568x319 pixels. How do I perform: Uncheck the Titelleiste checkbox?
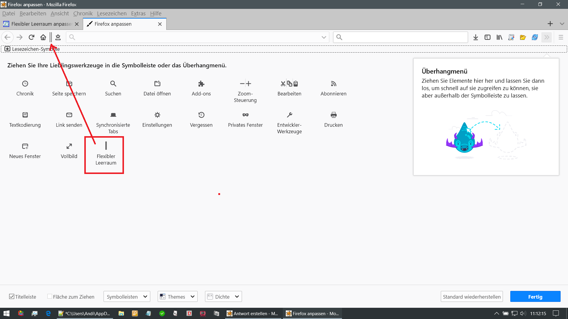[12, 297]
